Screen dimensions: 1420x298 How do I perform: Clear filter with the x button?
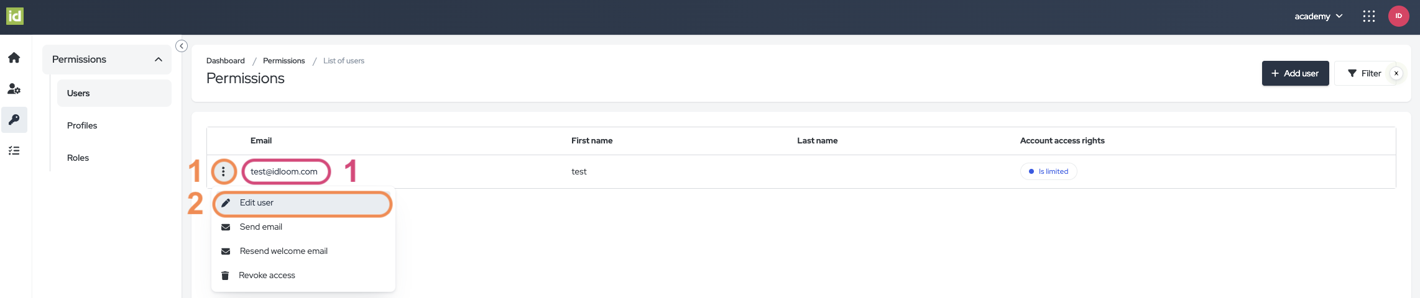(x=1396, y=73)
